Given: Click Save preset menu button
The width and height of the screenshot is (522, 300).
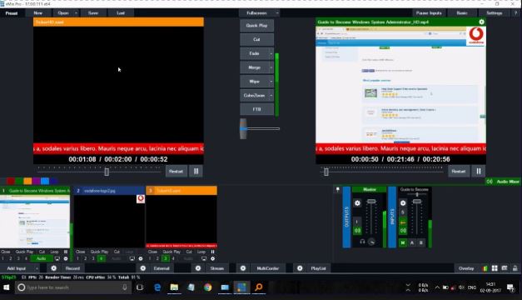Looking at the screenshot, I should (x=93, y=13).
